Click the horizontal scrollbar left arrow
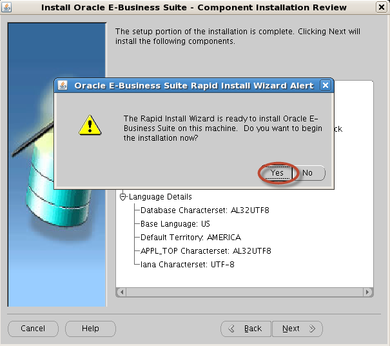 click(121, 292)
